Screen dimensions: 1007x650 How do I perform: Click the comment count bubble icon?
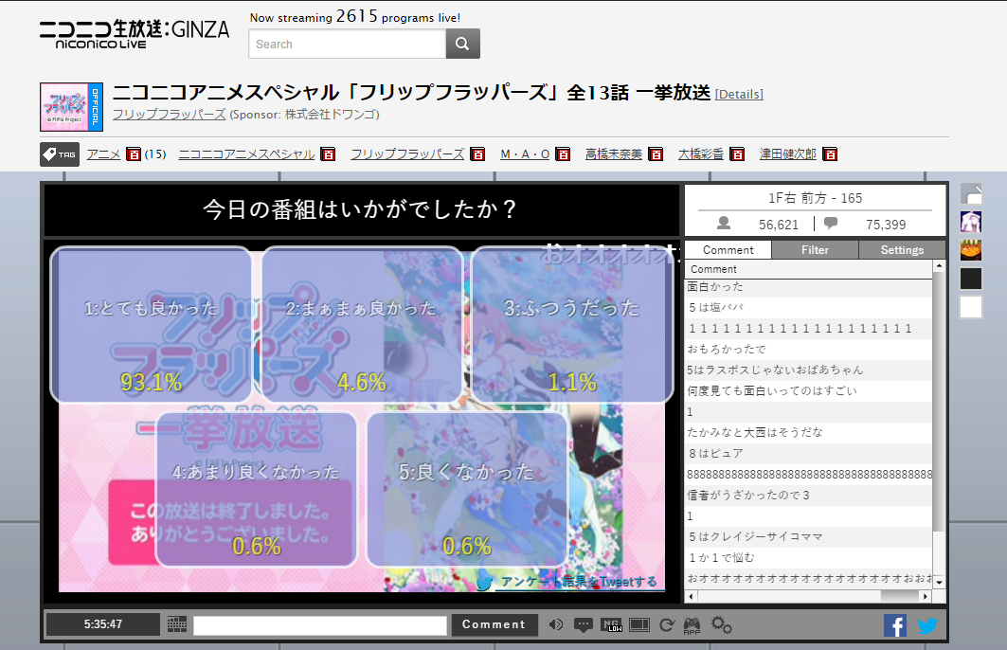[x=831, y=224]
